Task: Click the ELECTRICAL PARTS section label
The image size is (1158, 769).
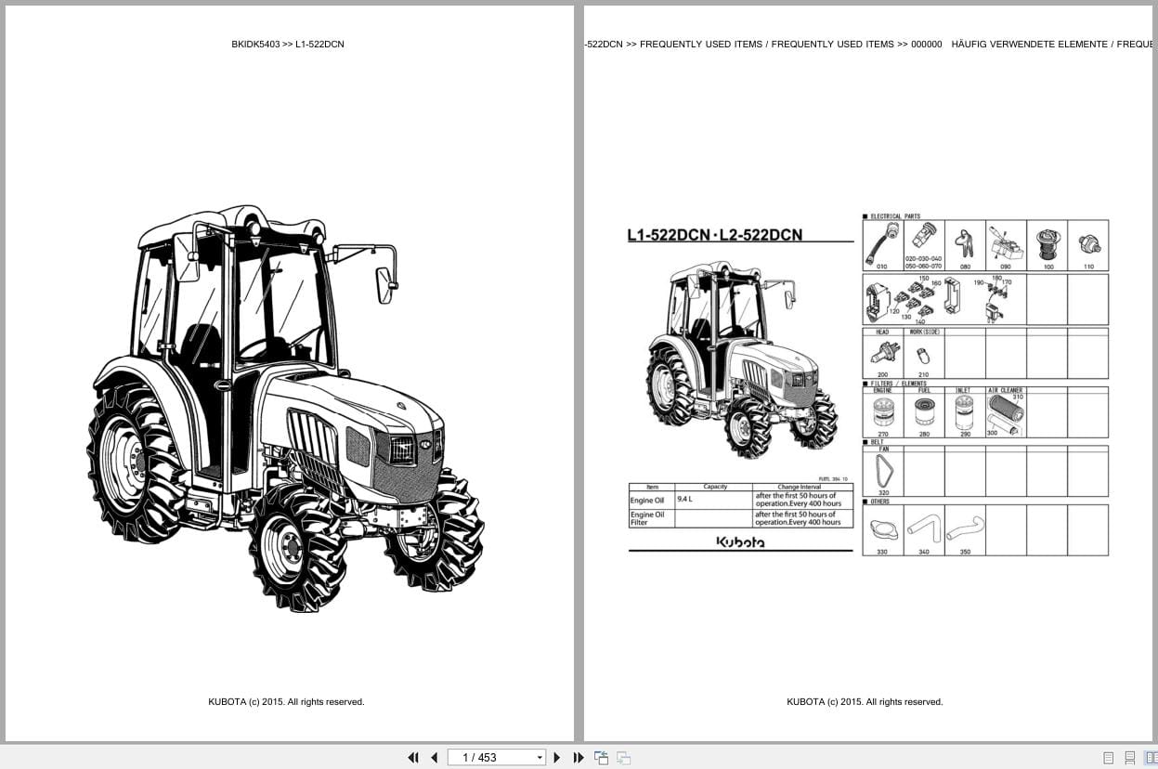Action: pyautogui.click(x=895, y=216)
